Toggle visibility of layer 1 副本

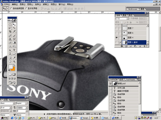coord(116,42)
